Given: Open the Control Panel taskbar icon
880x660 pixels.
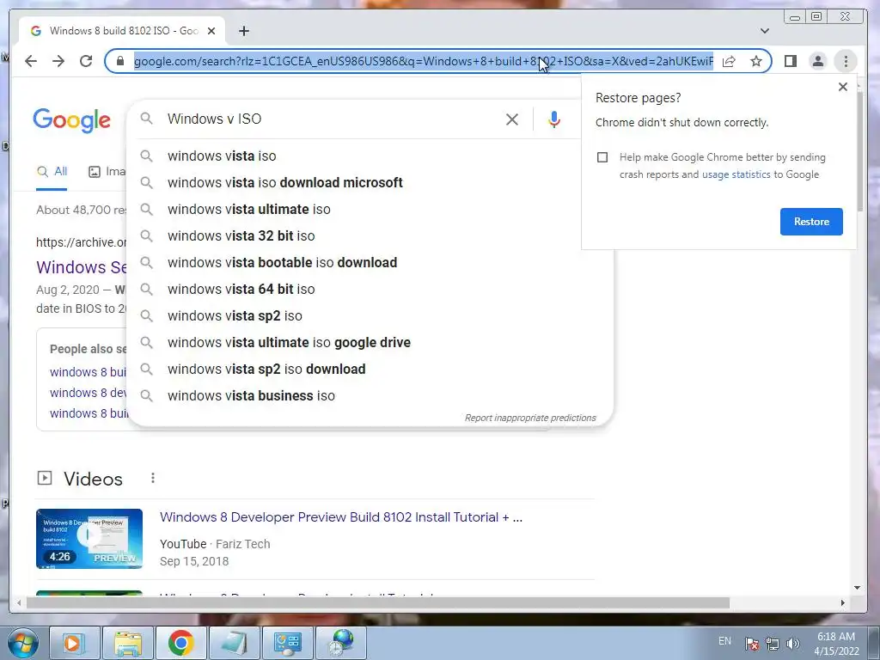Looking at the screenshot, I should [287, 643].
